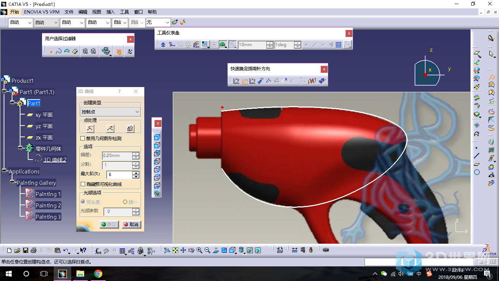This screenshot has width=499, height=281.
Task: Select the Pan arrows icon
Action: click(x=183, y=250)
